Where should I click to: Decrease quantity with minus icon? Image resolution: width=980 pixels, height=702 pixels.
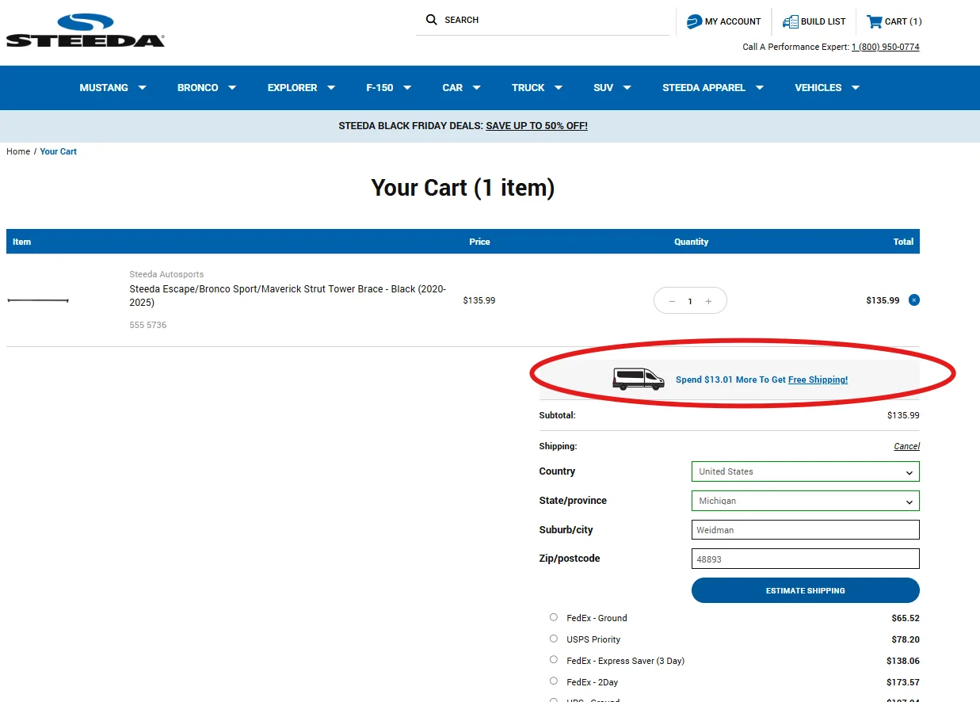pos(672,301)
